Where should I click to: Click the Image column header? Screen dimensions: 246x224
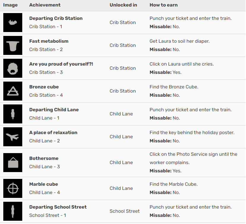click(x=10, y=5)
